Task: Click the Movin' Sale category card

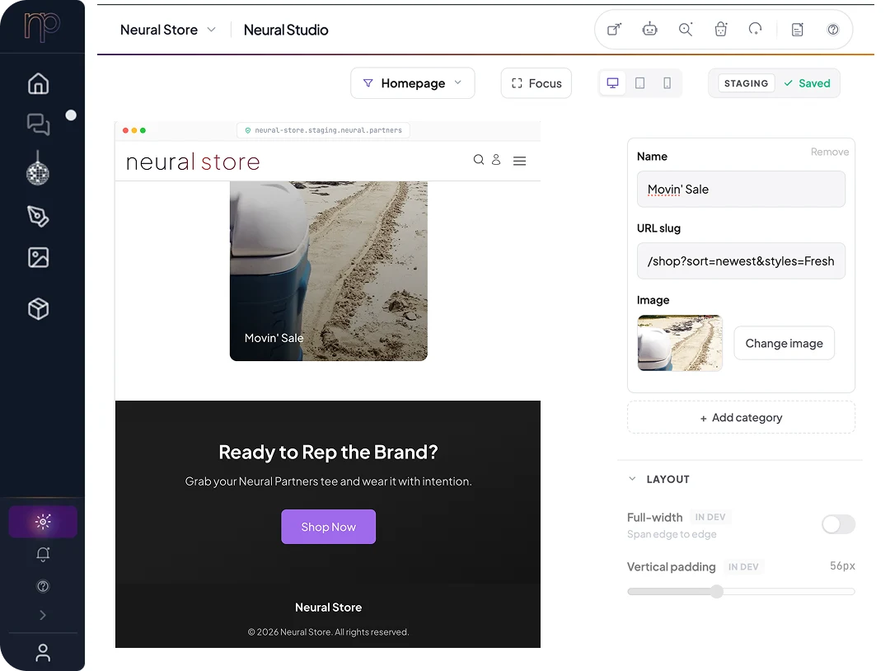Action: [329, 270]
